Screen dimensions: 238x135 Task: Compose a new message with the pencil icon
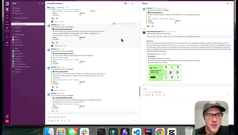pos(43,3)
